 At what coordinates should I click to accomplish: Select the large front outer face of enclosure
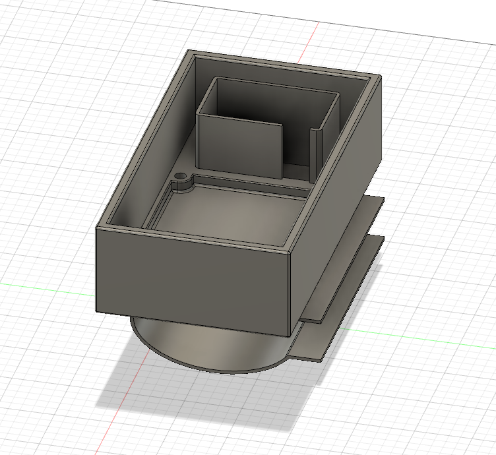pyautogui.click(x=193, y=282)
